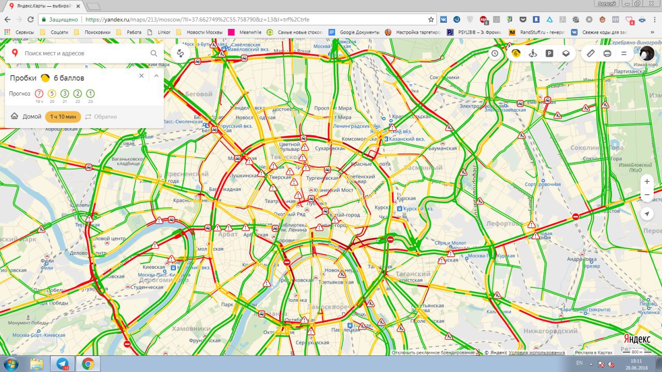Click the Adblock extension icon with badge 8
This screenshot has height=372, width=662.
point(483,20)
